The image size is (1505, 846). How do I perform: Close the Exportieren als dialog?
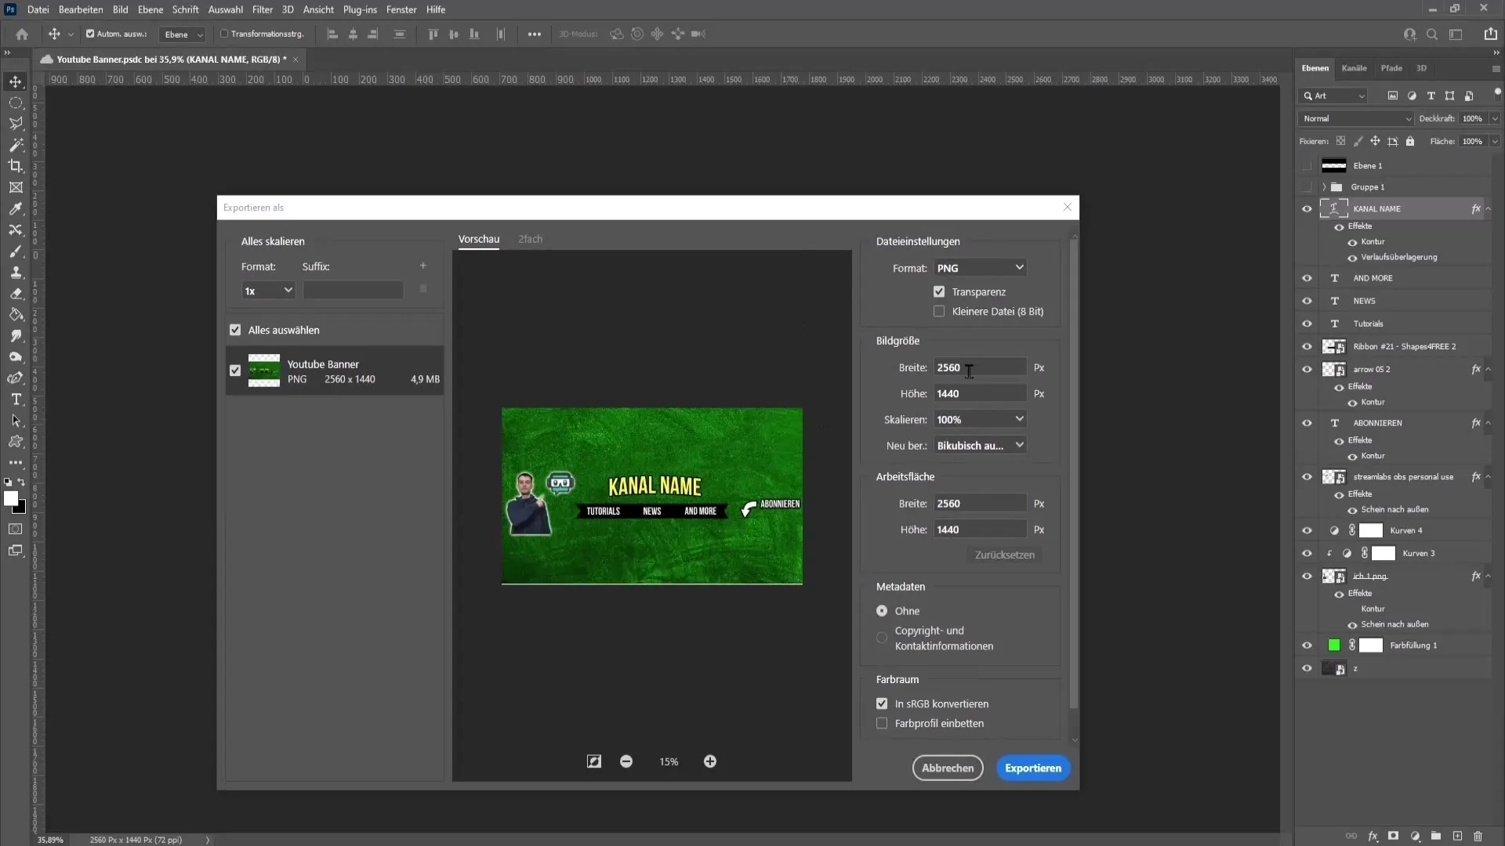click(x=1067, y=207)
